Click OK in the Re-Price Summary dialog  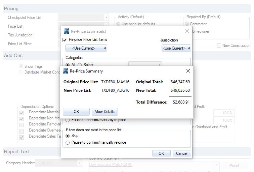tap(76, 112)
